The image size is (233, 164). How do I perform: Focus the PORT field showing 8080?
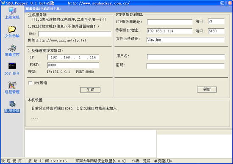click(73, 65)
